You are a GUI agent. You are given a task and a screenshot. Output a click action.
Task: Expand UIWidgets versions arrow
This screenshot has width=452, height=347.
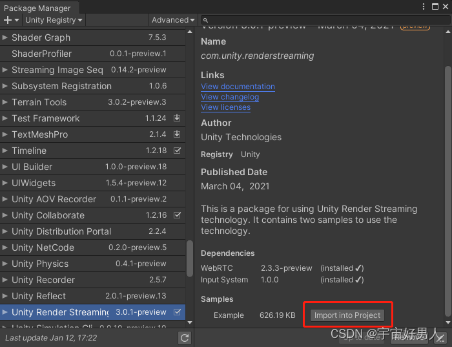[x=5, y=183]
